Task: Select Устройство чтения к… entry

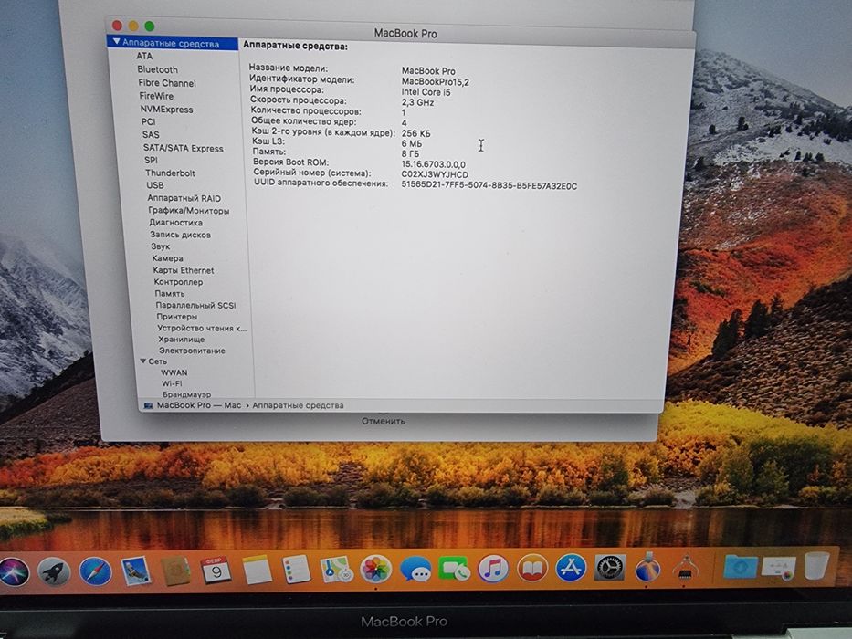Action: [202, 329]
